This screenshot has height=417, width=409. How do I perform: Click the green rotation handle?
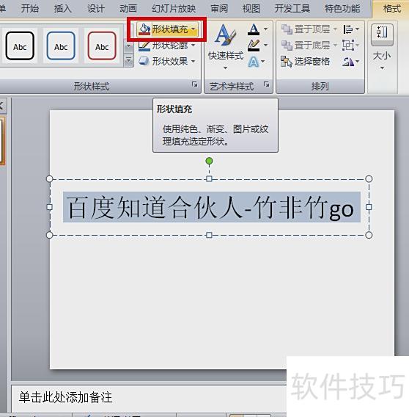click(209, 161)
